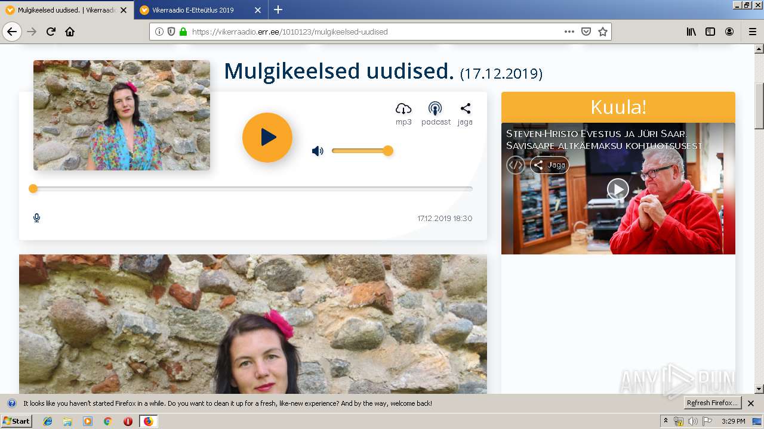Show site information icon
Screen dimensions: 764x429
[159, 32]
